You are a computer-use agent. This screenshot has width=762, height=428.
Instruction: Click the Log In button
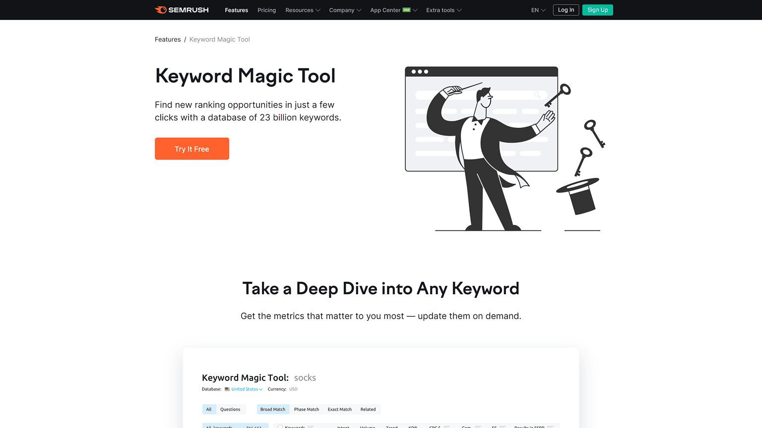click(x=566, y=10)
